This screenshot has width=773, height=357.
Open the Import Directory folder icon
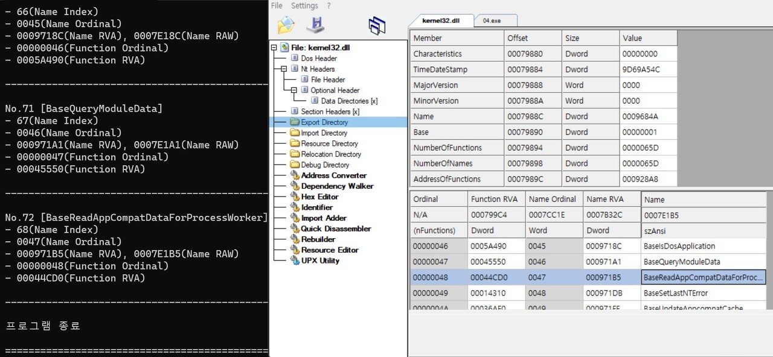295,133
